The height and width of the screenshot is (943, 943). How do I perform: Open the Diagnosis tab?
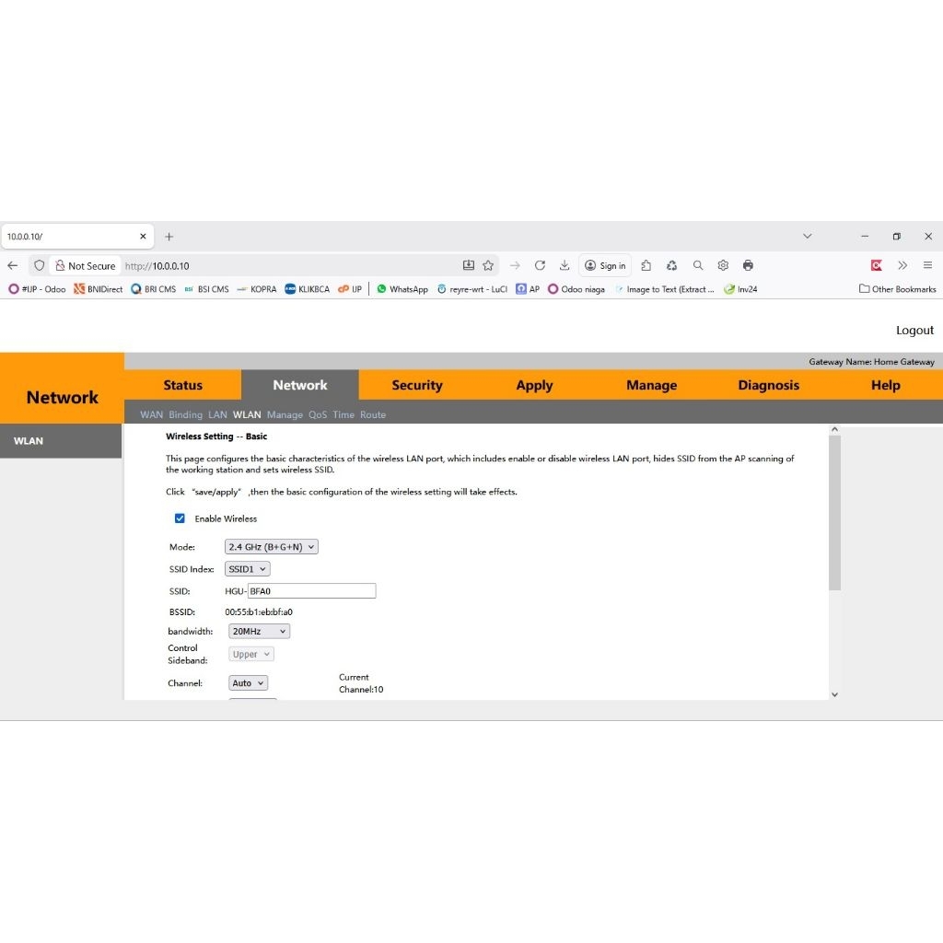(x=768, y=385)
